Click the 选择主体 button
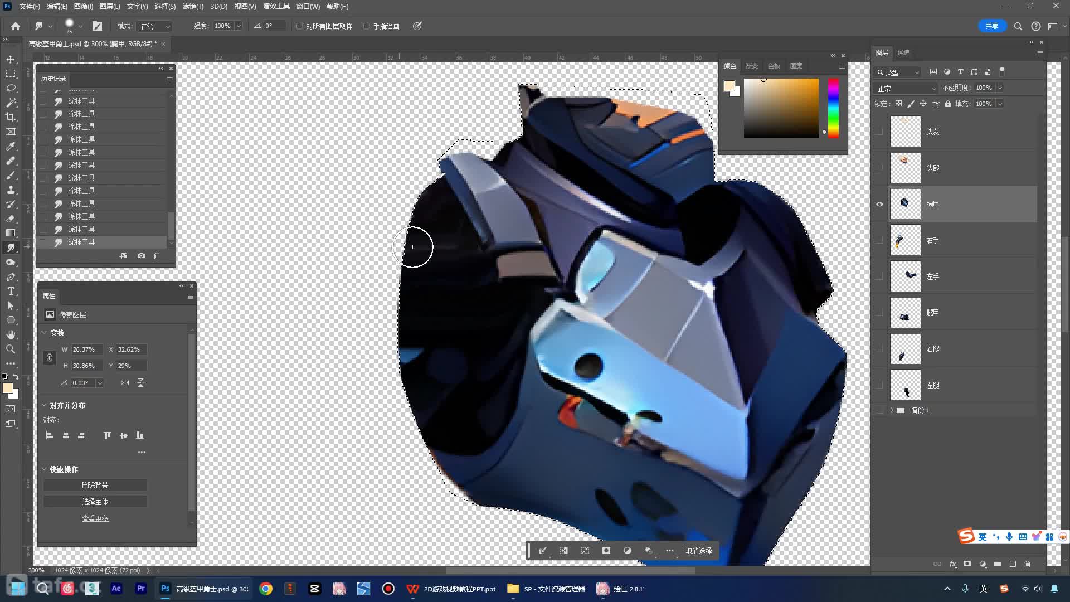 click(x=95, y=502)
